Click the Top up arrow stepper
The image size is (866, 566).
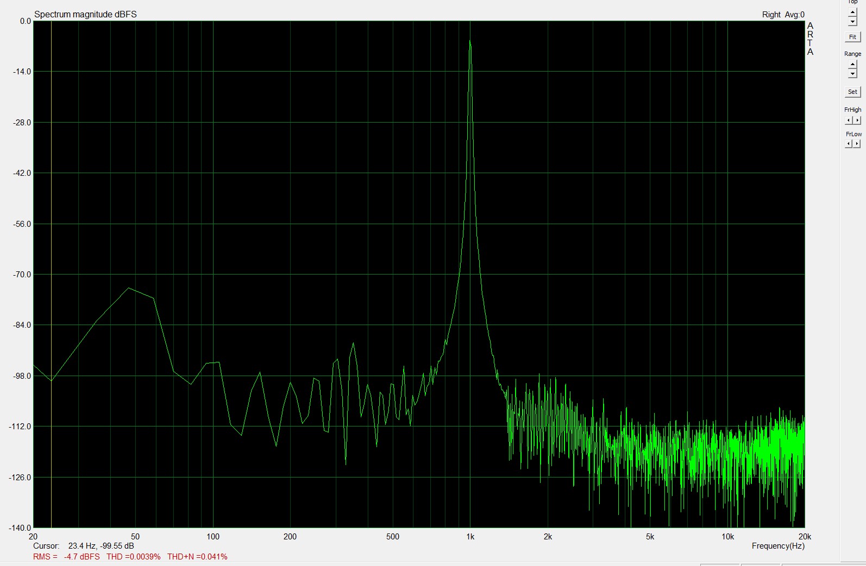852,12
